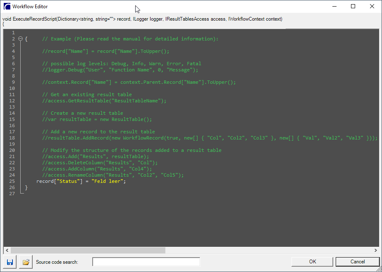The image size is (382, 272).
Task: Click line number 1 in the gutter
Action: (x=13, y=33)
